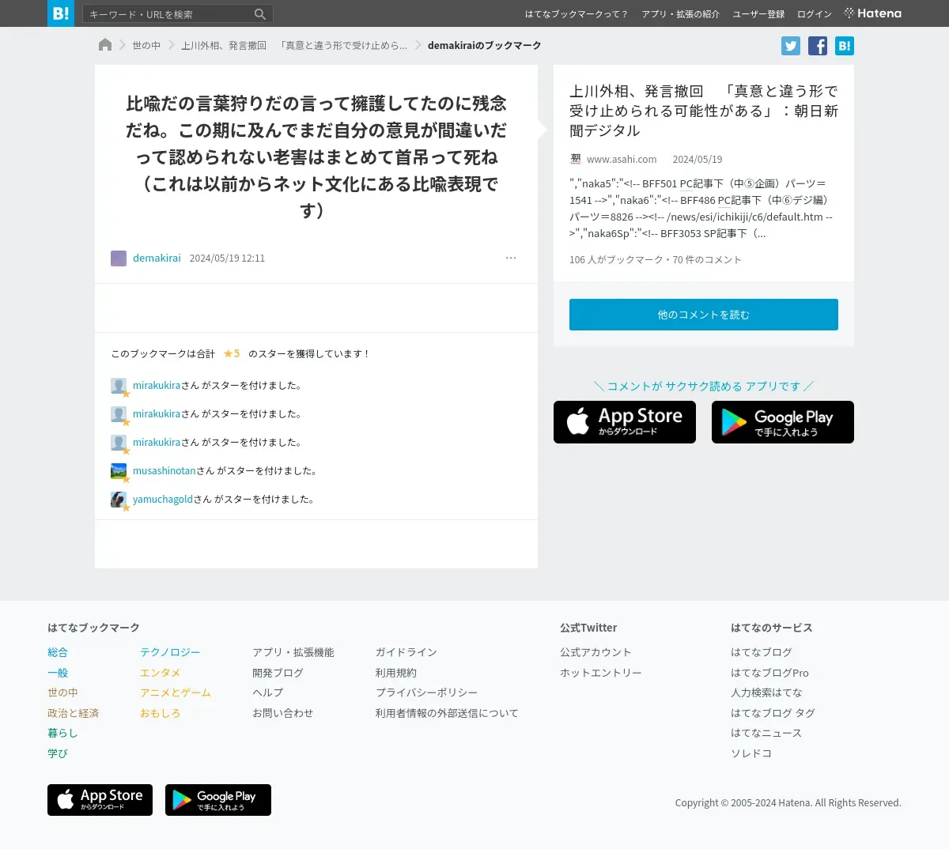
Task: Go to home via house icon
Action: click(105, 45)
